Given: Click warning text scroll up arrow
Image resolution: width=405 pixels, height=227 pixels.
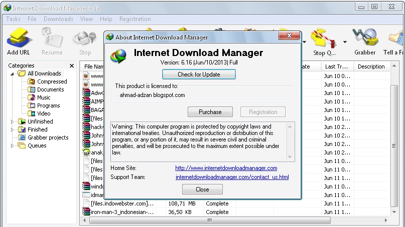Looking at the screenshot, I should pos(290,126).
